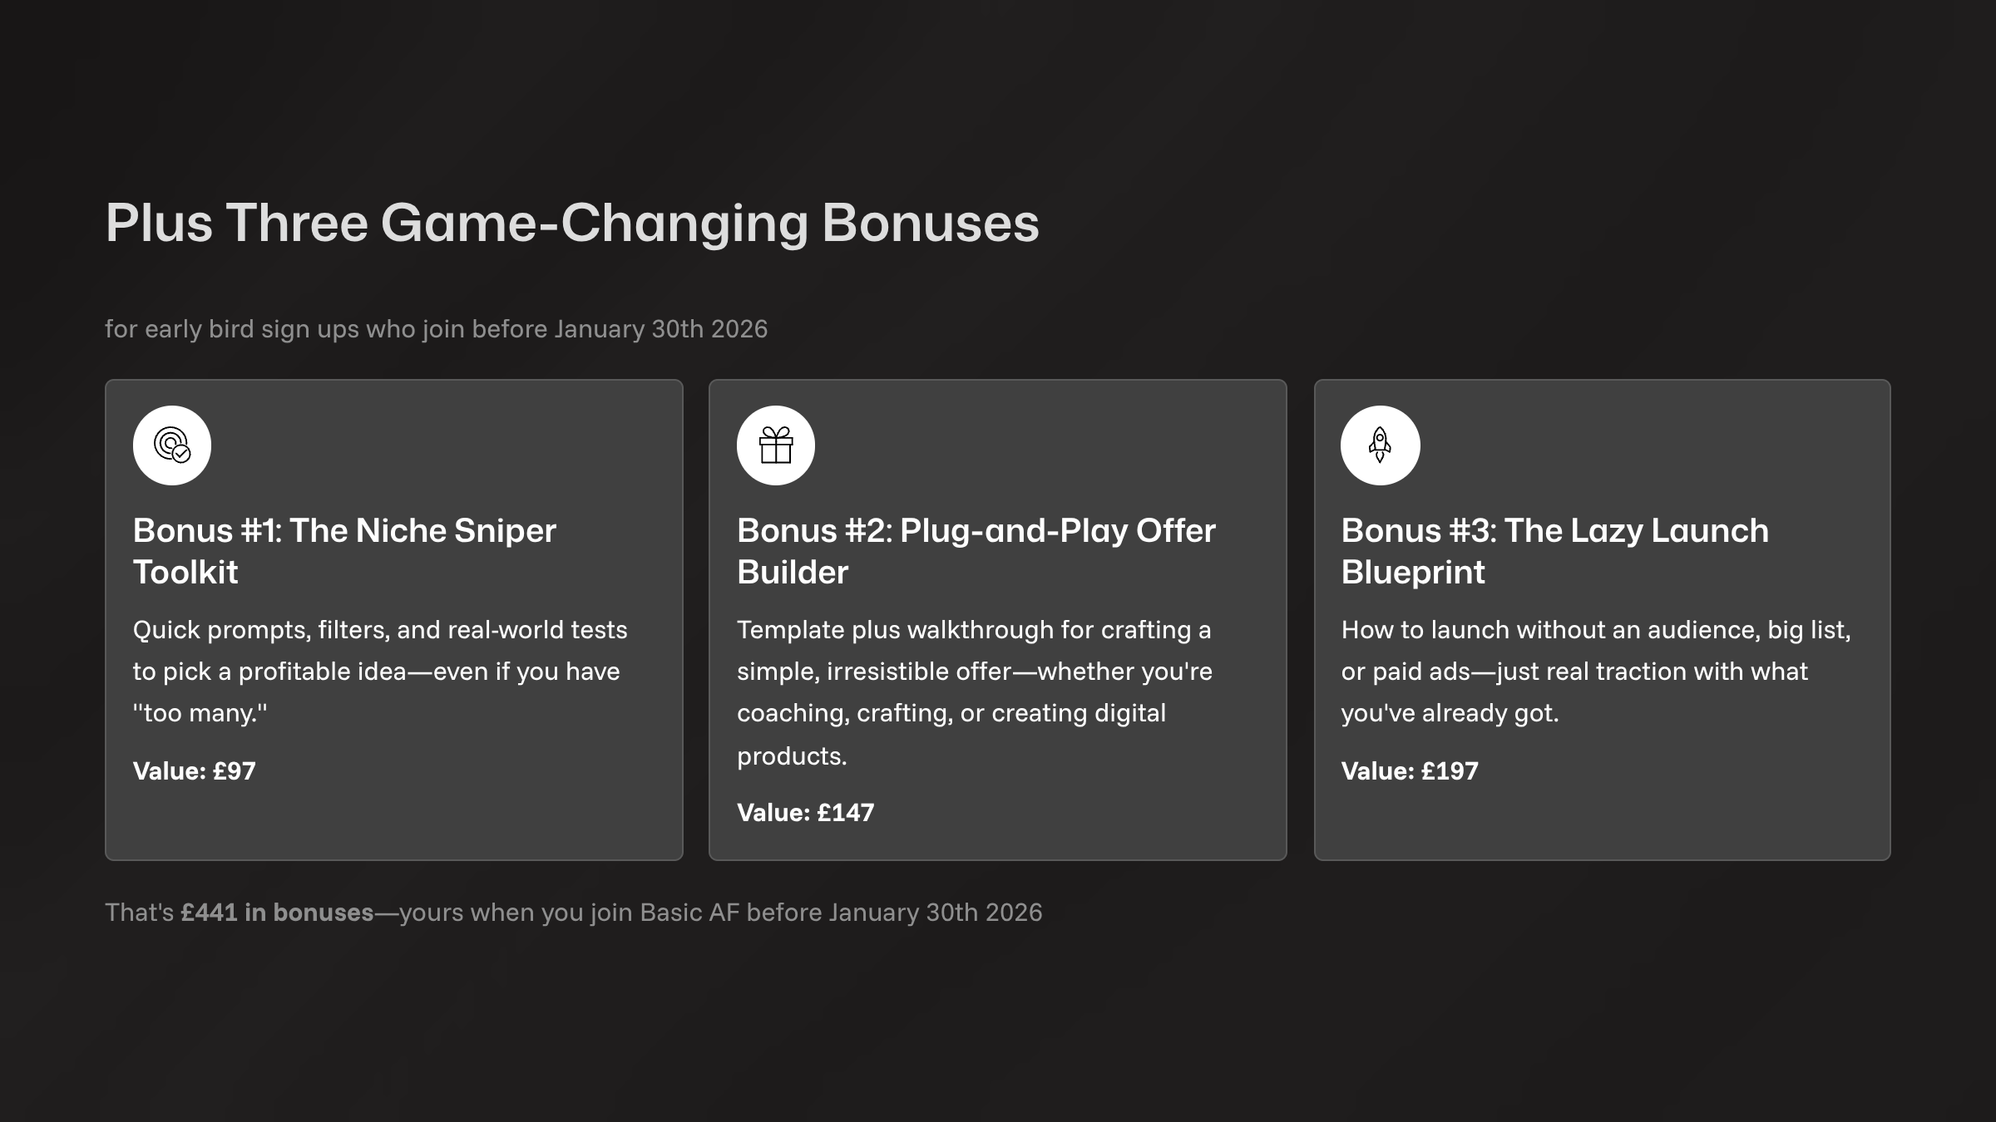Click the gift box icon for Bonus #2
Viewport: 1996px width, 1122px height.
(775, 445)
